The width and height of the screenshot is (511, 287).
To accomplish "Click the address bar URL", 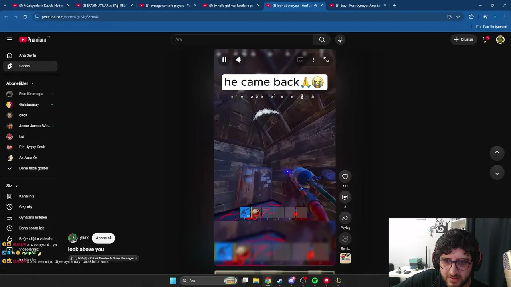I will pos(71,17).
